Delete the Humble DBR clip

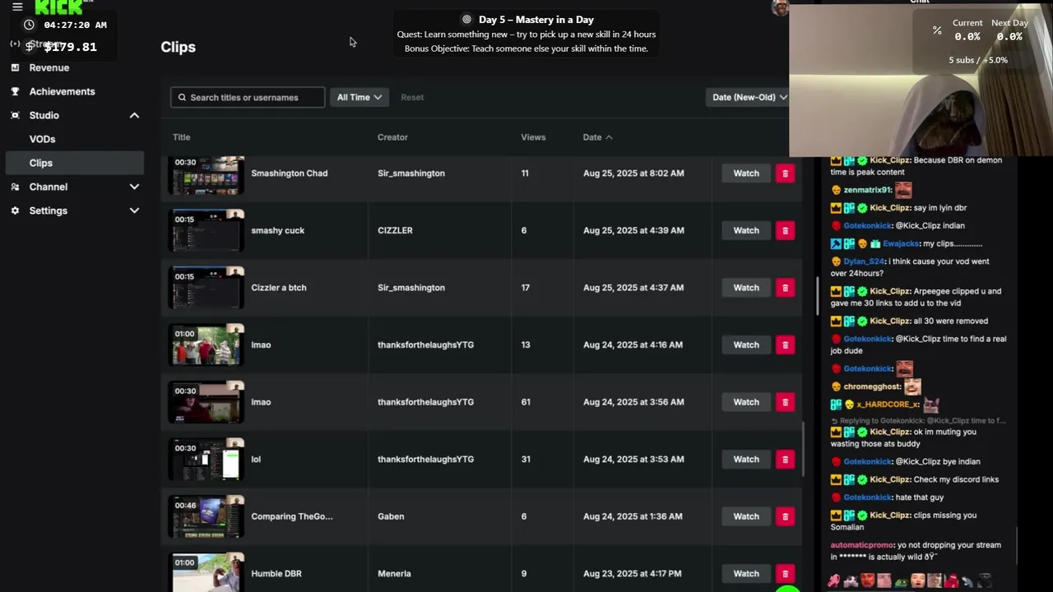[x=785, y=574]
